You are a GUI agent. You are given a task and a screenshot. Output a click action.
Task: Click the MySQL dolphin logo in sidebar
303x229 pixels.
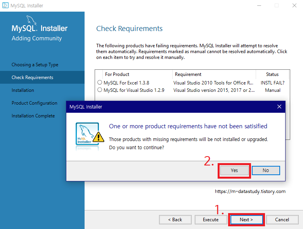31,20
